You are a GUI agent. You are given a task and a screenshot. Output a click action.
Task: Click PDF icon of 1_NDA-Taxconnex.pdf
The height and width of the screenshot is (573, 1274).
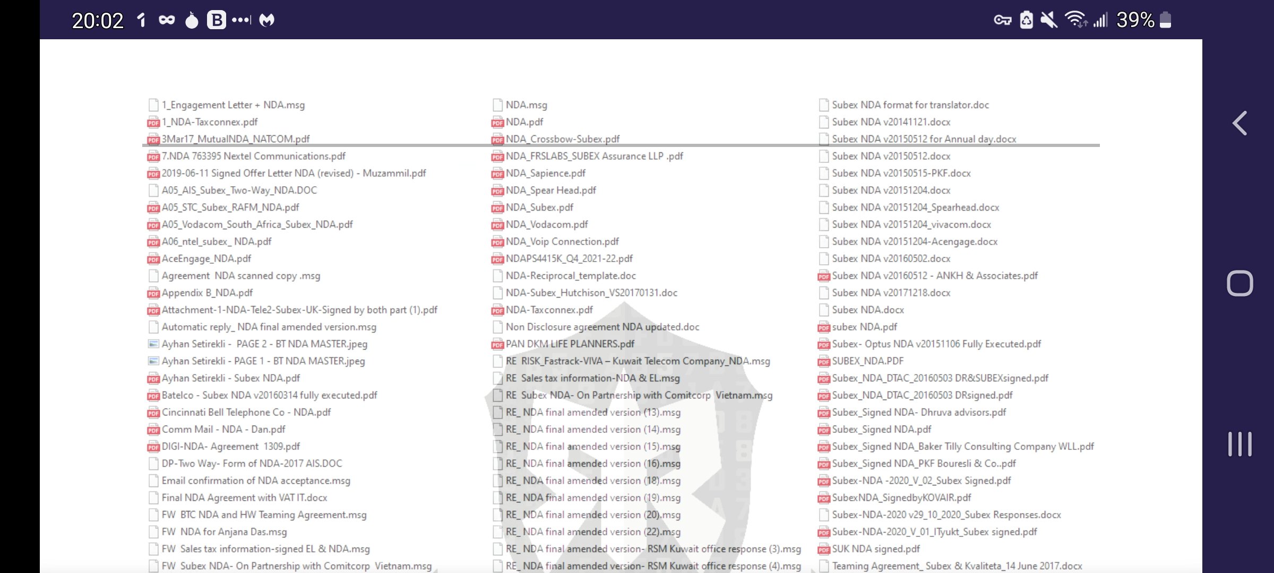pos(153,123)
